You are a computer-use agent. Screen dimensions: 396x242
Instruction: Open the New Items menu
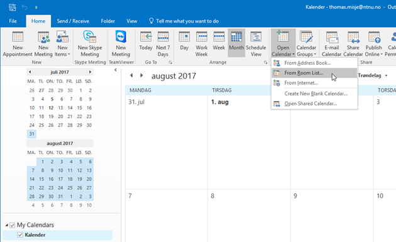pyautogui.click(x=62, y=44)
